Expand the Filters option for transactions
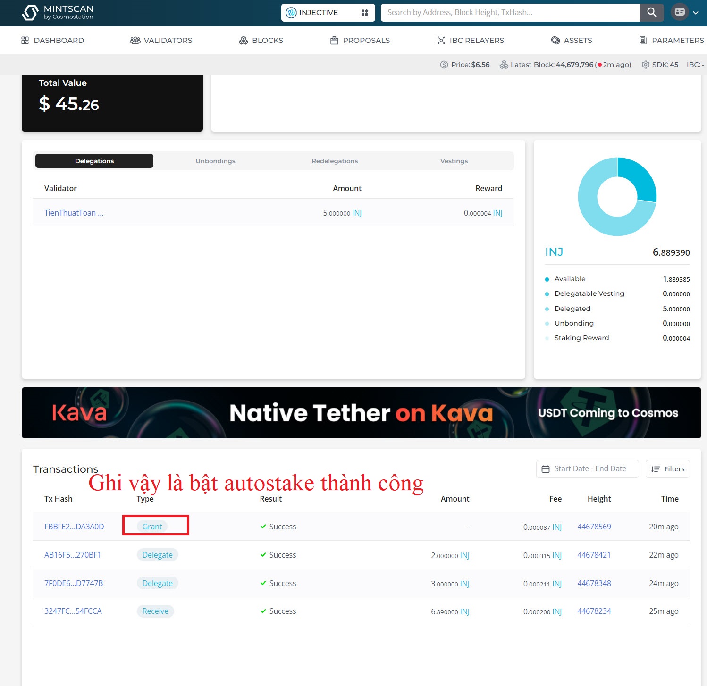 click(x=667, y=469)
